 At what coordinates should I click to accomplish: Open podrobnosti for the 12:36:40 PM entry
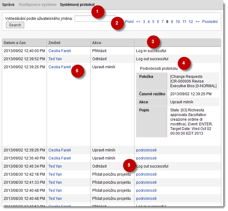point(146,158)
